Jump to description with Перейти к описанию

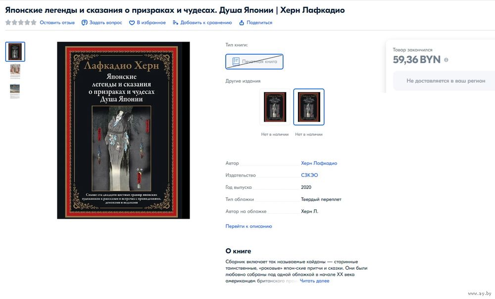pos(248,226)
